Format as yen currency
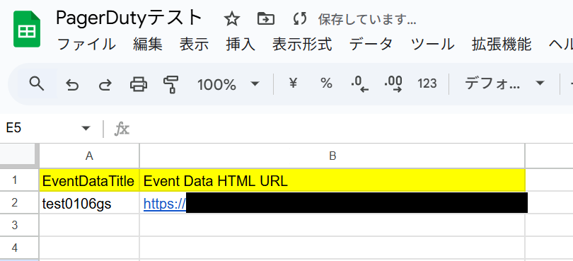Image resolution: width=573 pixels, height=261 pixels. pyautogui.click(x=293, y=84)
